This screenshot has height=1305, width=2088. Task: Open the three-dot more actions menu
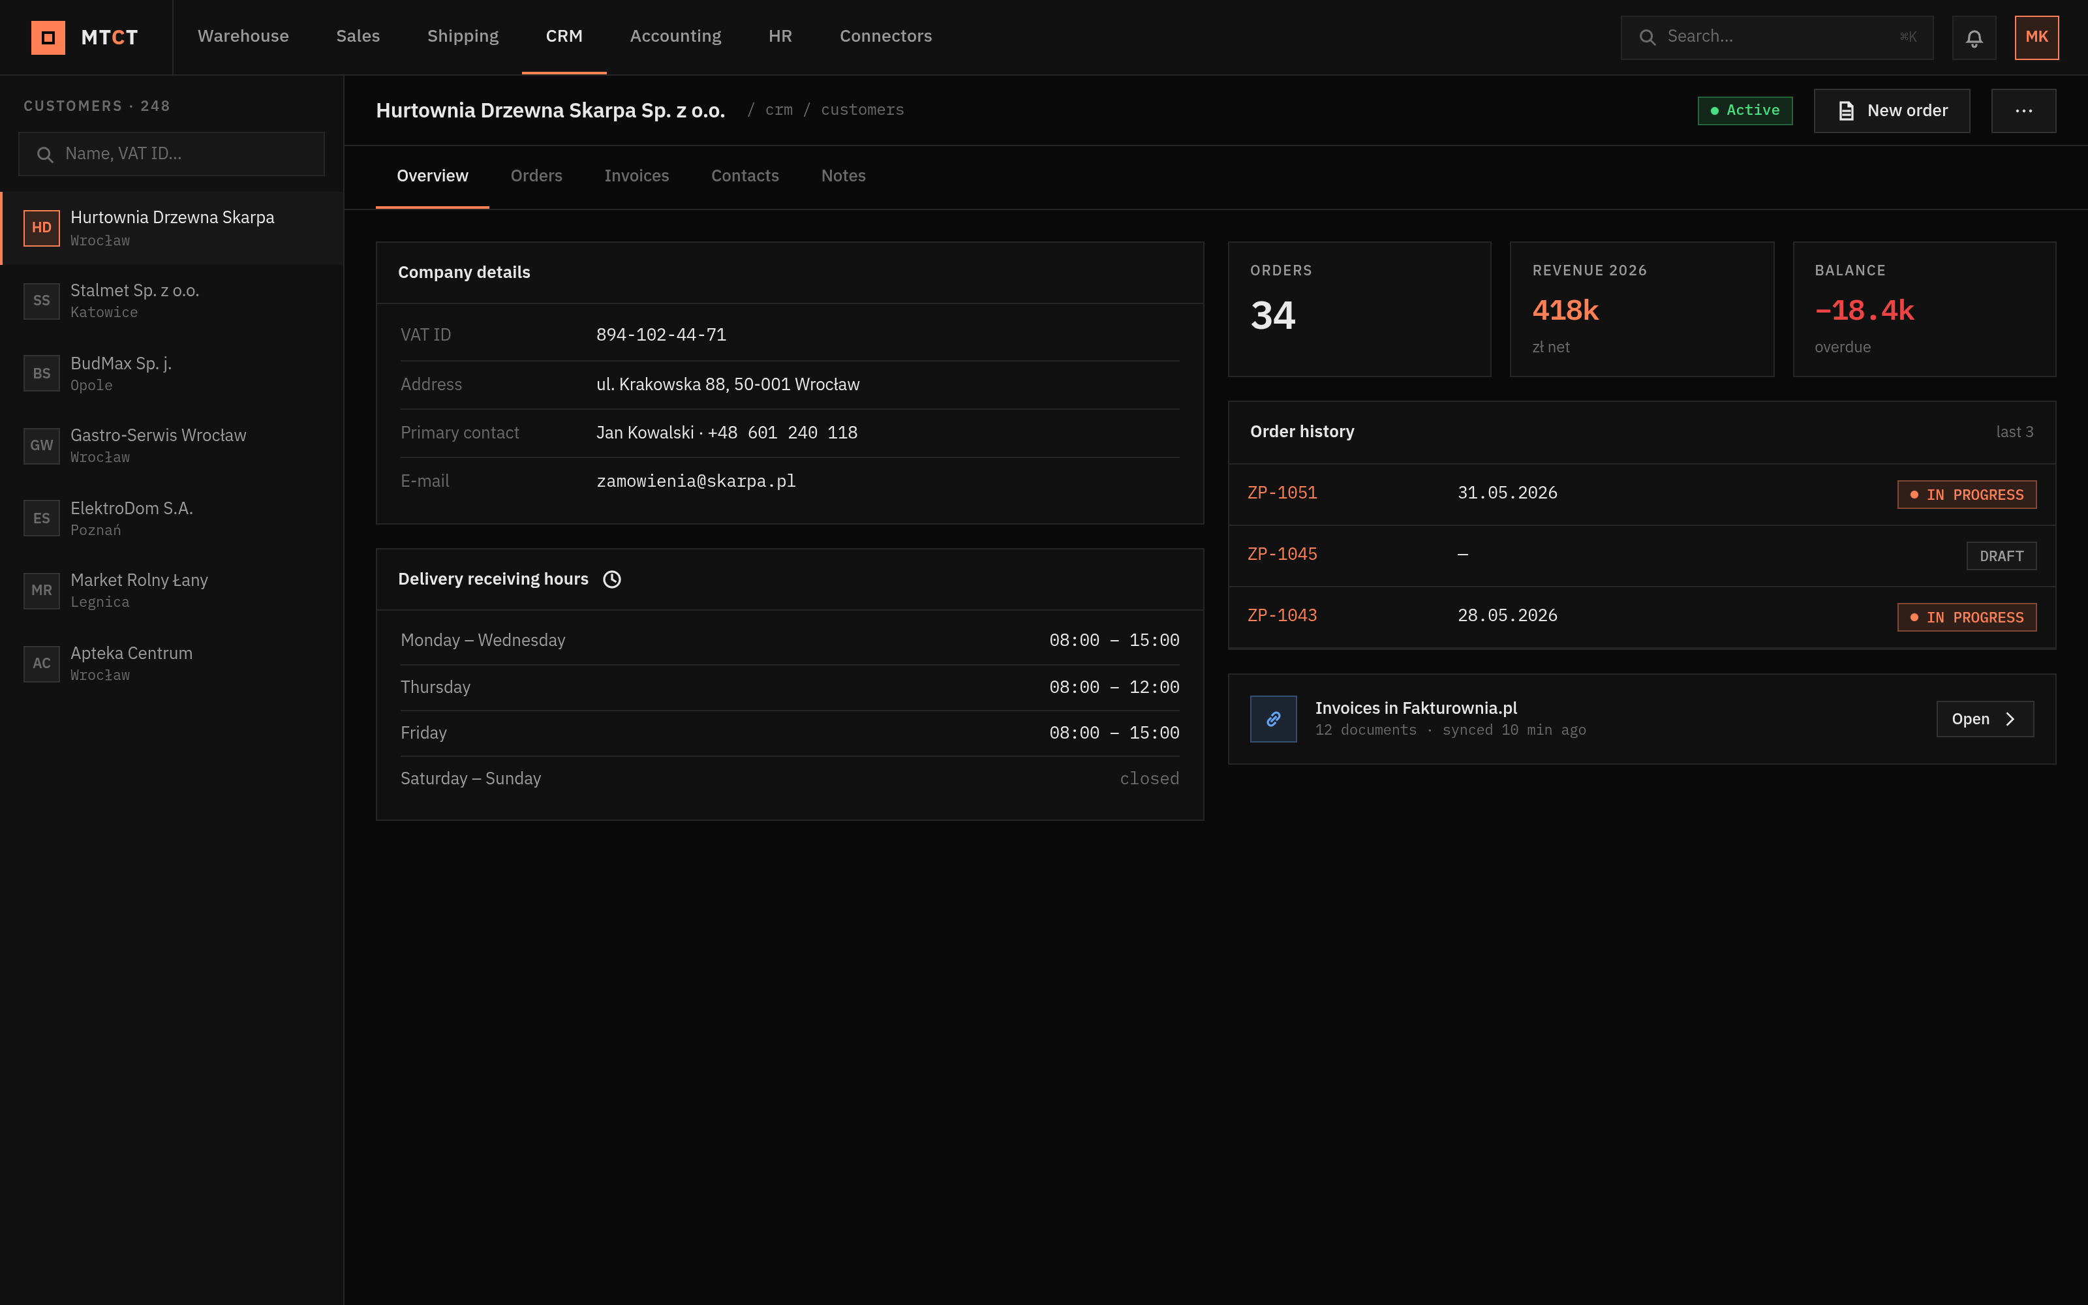coord(2023,110)
